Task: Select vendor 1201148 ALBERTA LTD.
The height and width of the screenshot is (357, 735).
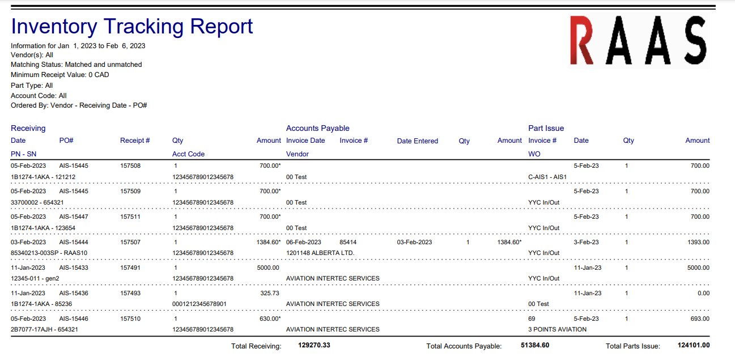Action: (x=320, y=253)
